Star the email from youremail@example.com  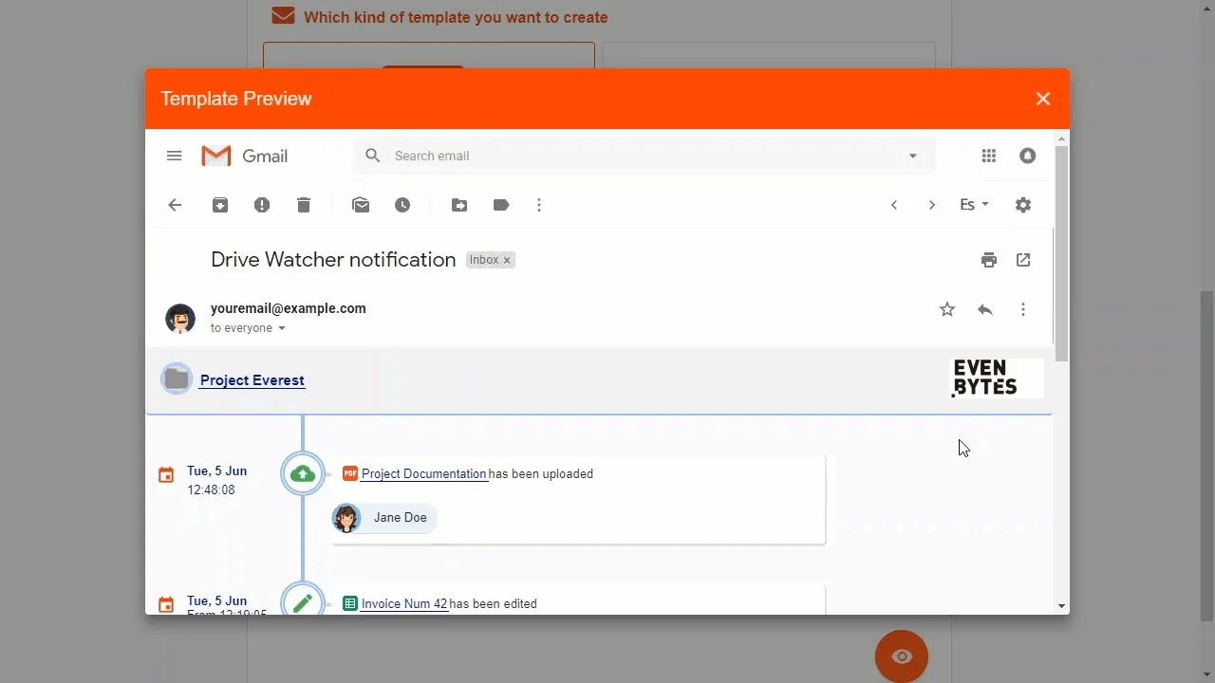(x=947, y=309)
